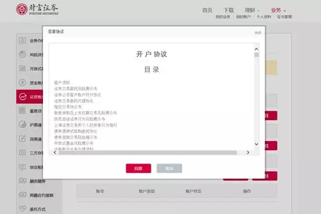Click the agreement scroll-down arrow

pos(256,144)
